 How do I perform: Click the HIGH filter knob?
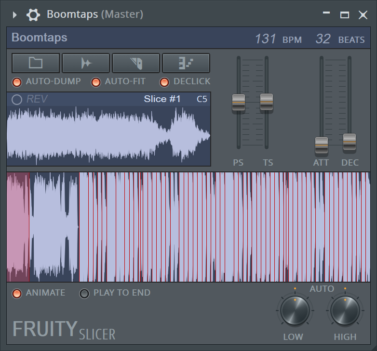tap(345, 311)
